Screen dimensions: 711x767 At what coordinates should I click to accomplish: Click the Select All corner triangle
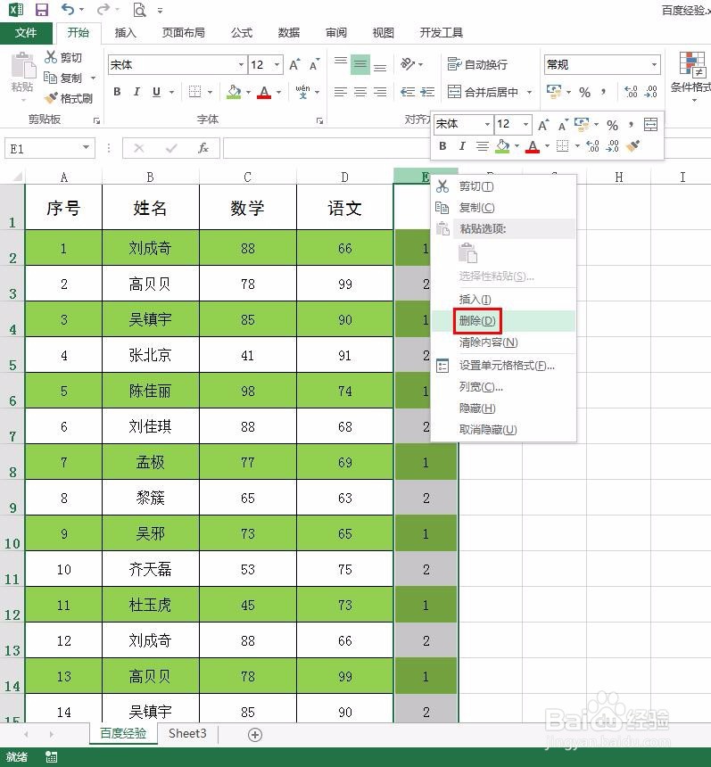click(17, 177)
